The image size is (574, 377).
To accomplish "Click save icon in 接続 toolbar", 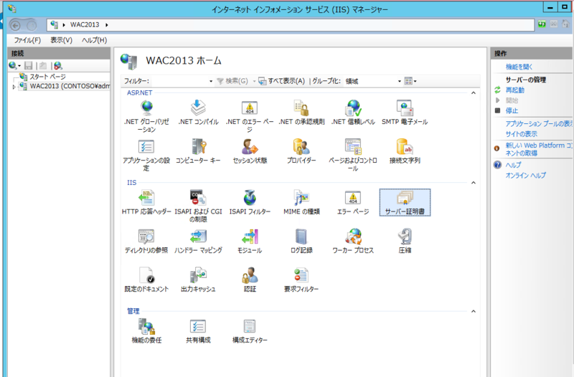I will point(28,65).
